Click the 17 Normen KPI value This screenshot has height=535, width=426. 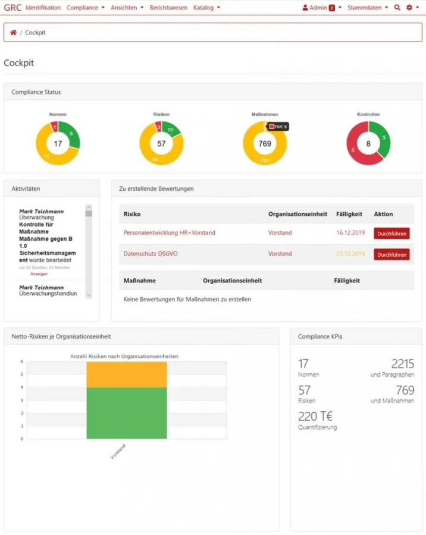(x=303, y=364)
